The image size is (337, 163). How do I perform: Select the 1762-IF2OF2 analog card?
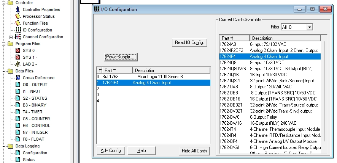click(270, 50)
